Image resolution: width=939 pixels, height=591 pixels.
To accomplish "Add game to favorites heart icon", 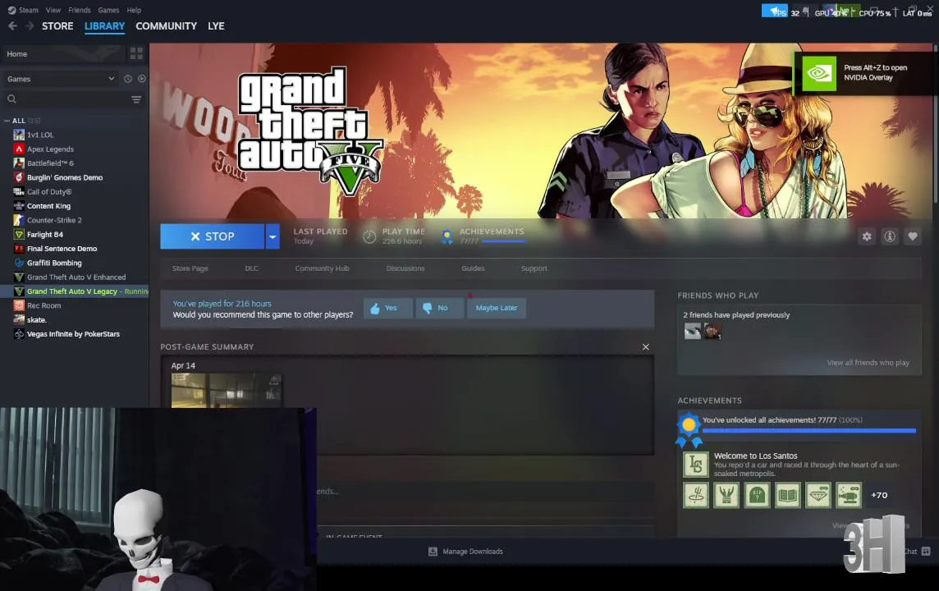I will point(913,236).
